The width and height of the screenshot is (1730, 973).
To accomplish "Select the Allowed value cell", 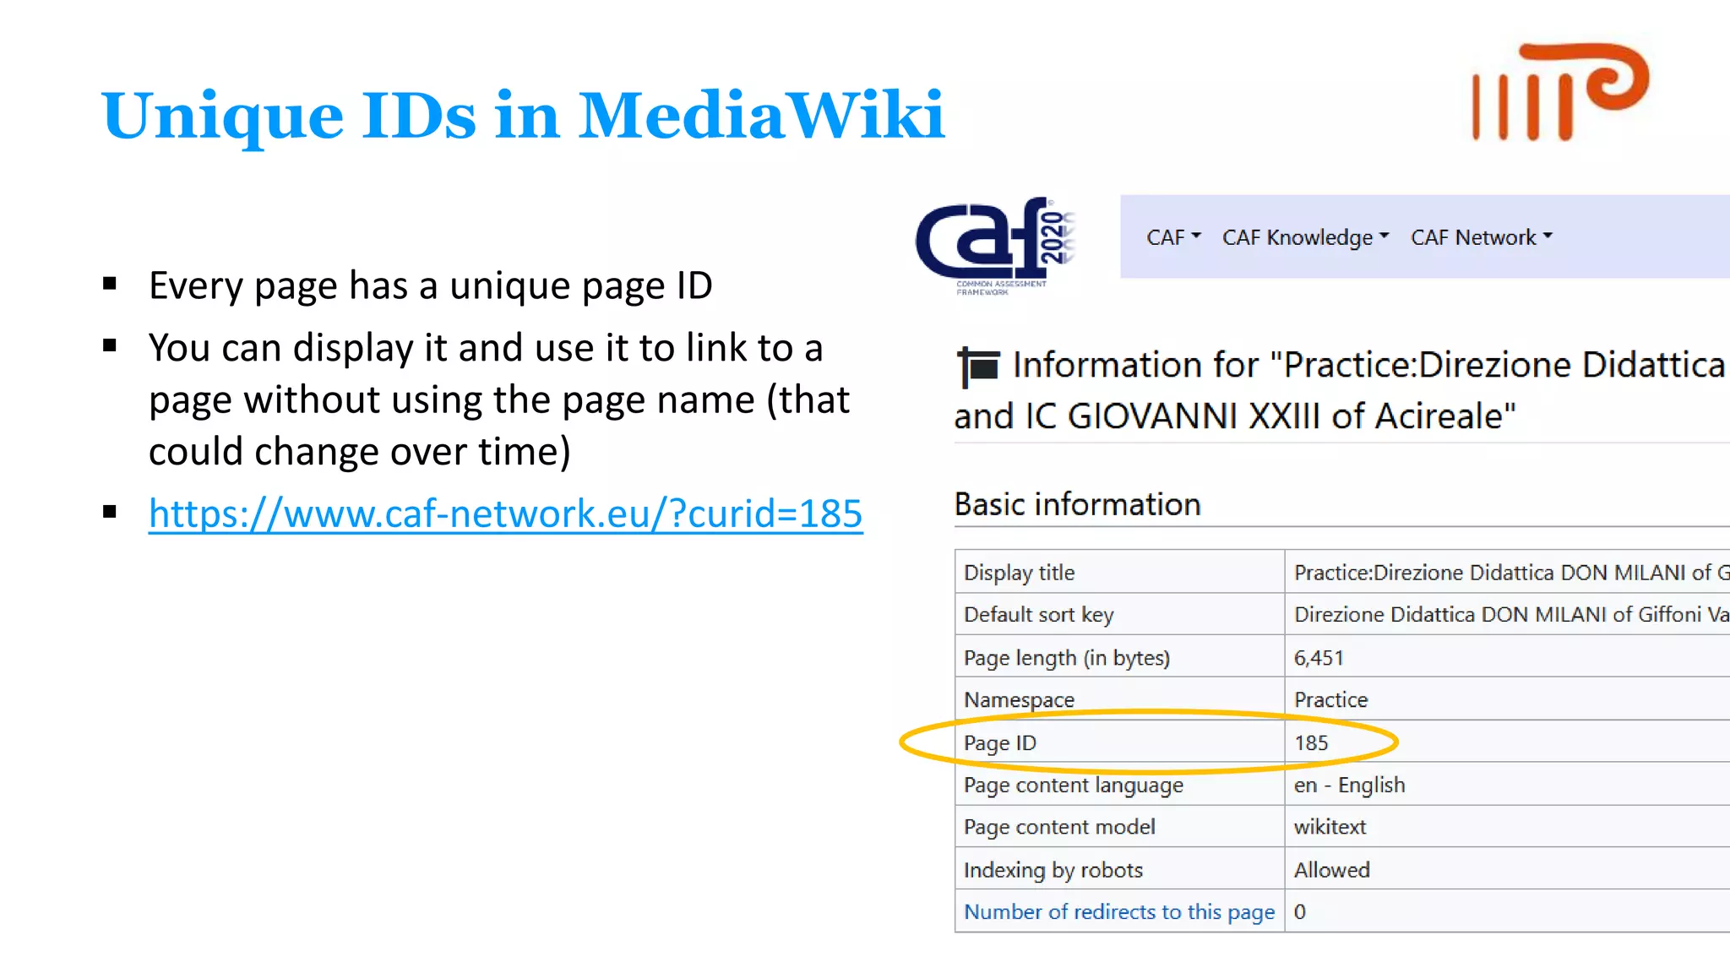I will tap(1508, 868).
